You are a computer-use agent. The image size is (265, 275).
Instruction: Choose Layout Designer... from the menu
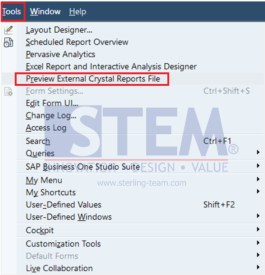click(59, 30)
